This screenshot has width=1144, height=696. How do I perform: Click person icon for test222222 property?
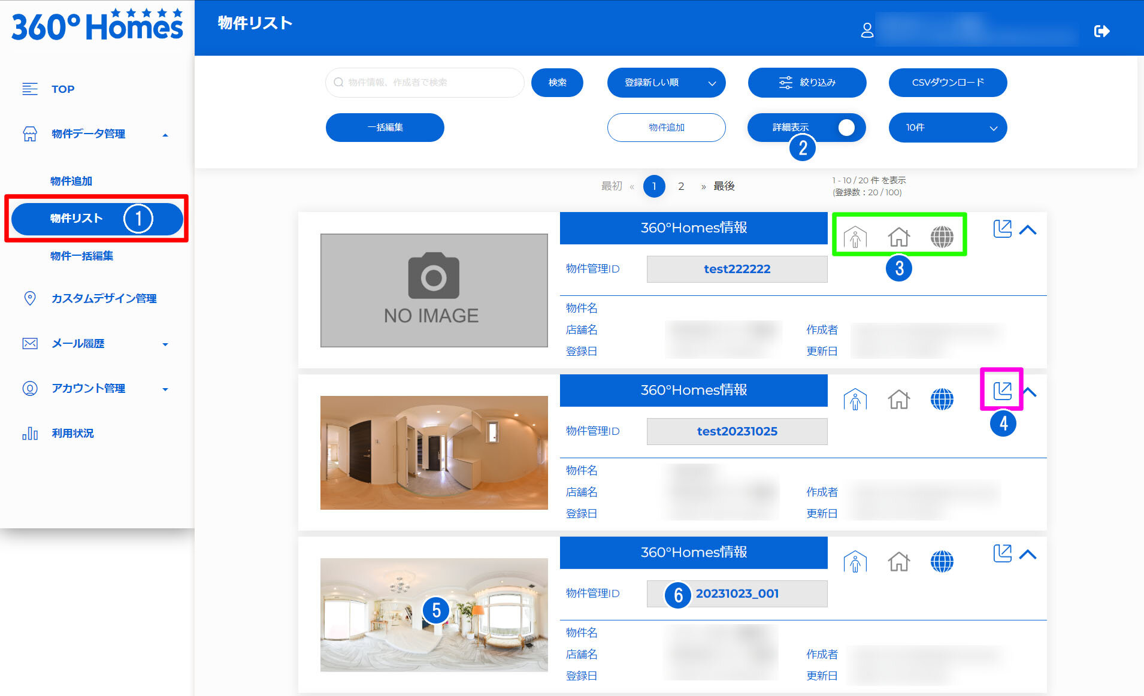pos(855,237)
